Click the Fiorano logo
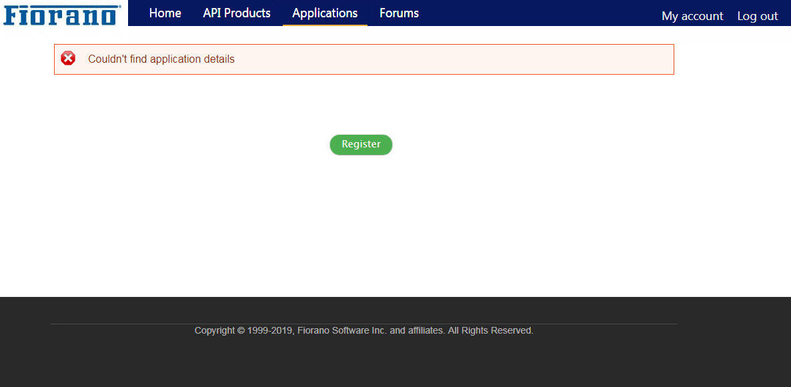Screen dimensions: 791x387 (x=63, y=15)
